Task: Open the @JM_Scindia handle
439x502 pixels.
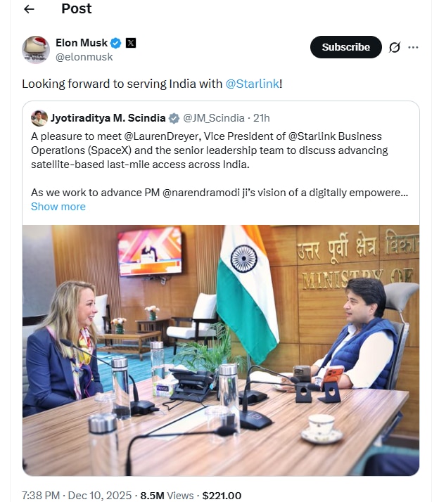Action: 214,118
